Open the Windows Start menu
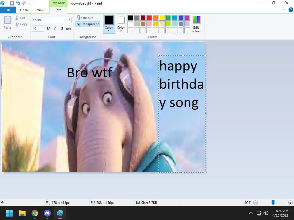Viewport: 294px width, 220px height. (9, 213)
